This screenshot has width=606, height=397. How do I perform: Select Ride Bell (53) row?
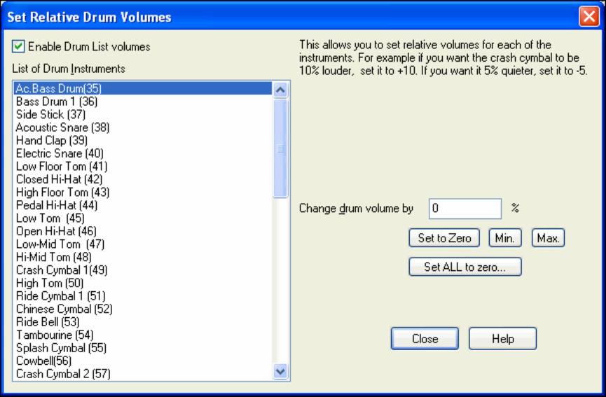click(x=143, y=322)
